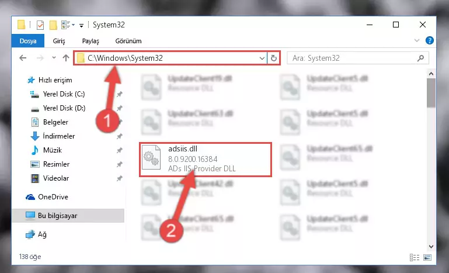Click the Back navigation arrow

23,58
